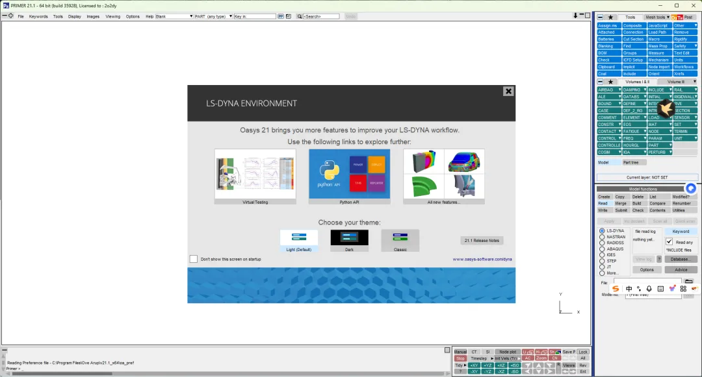The image size is (702, 377).
Task: Open the Keywords menu
Action: pos(38,16)
